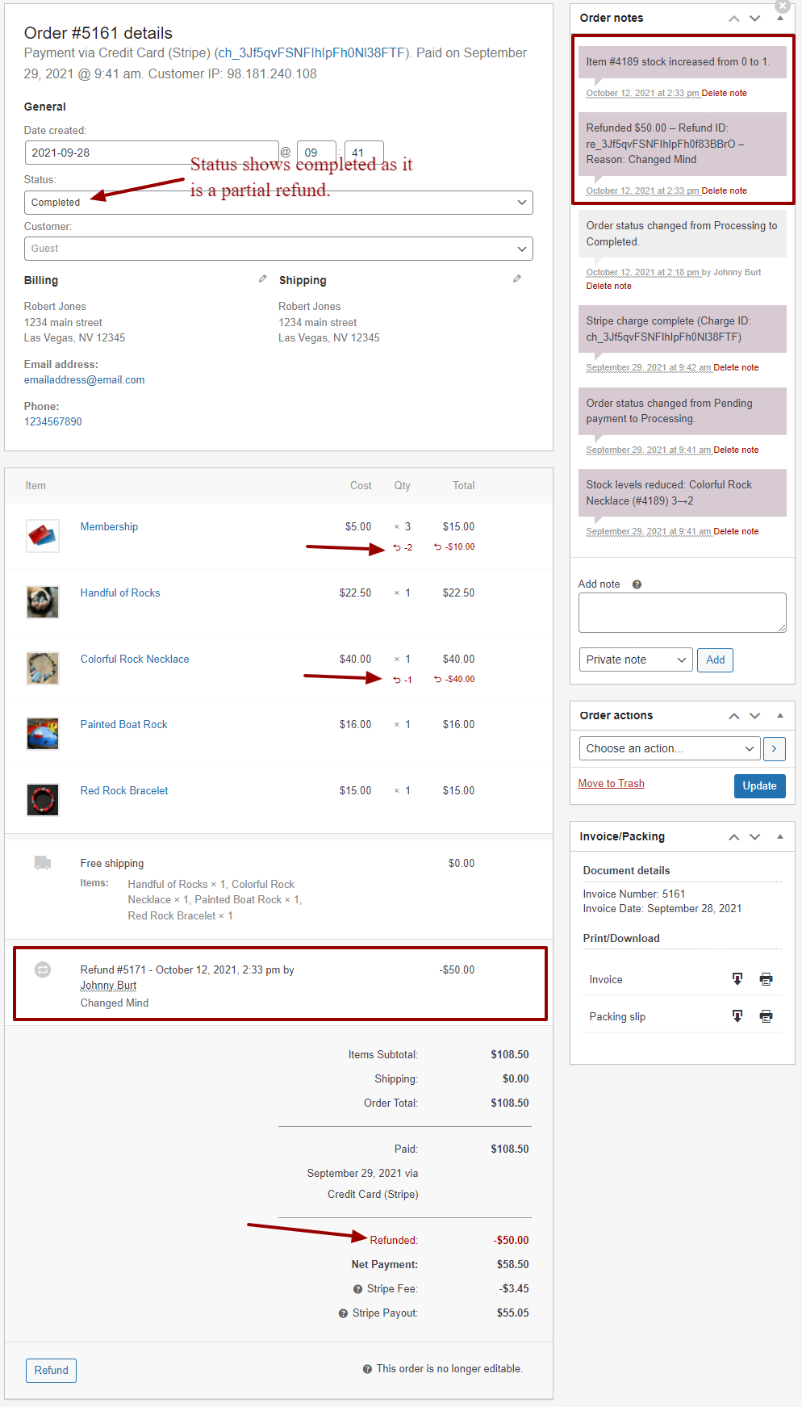This screenshot has width=802, height=1407.
Task: Print the Packing slip icon
Action: point(766,1016)
